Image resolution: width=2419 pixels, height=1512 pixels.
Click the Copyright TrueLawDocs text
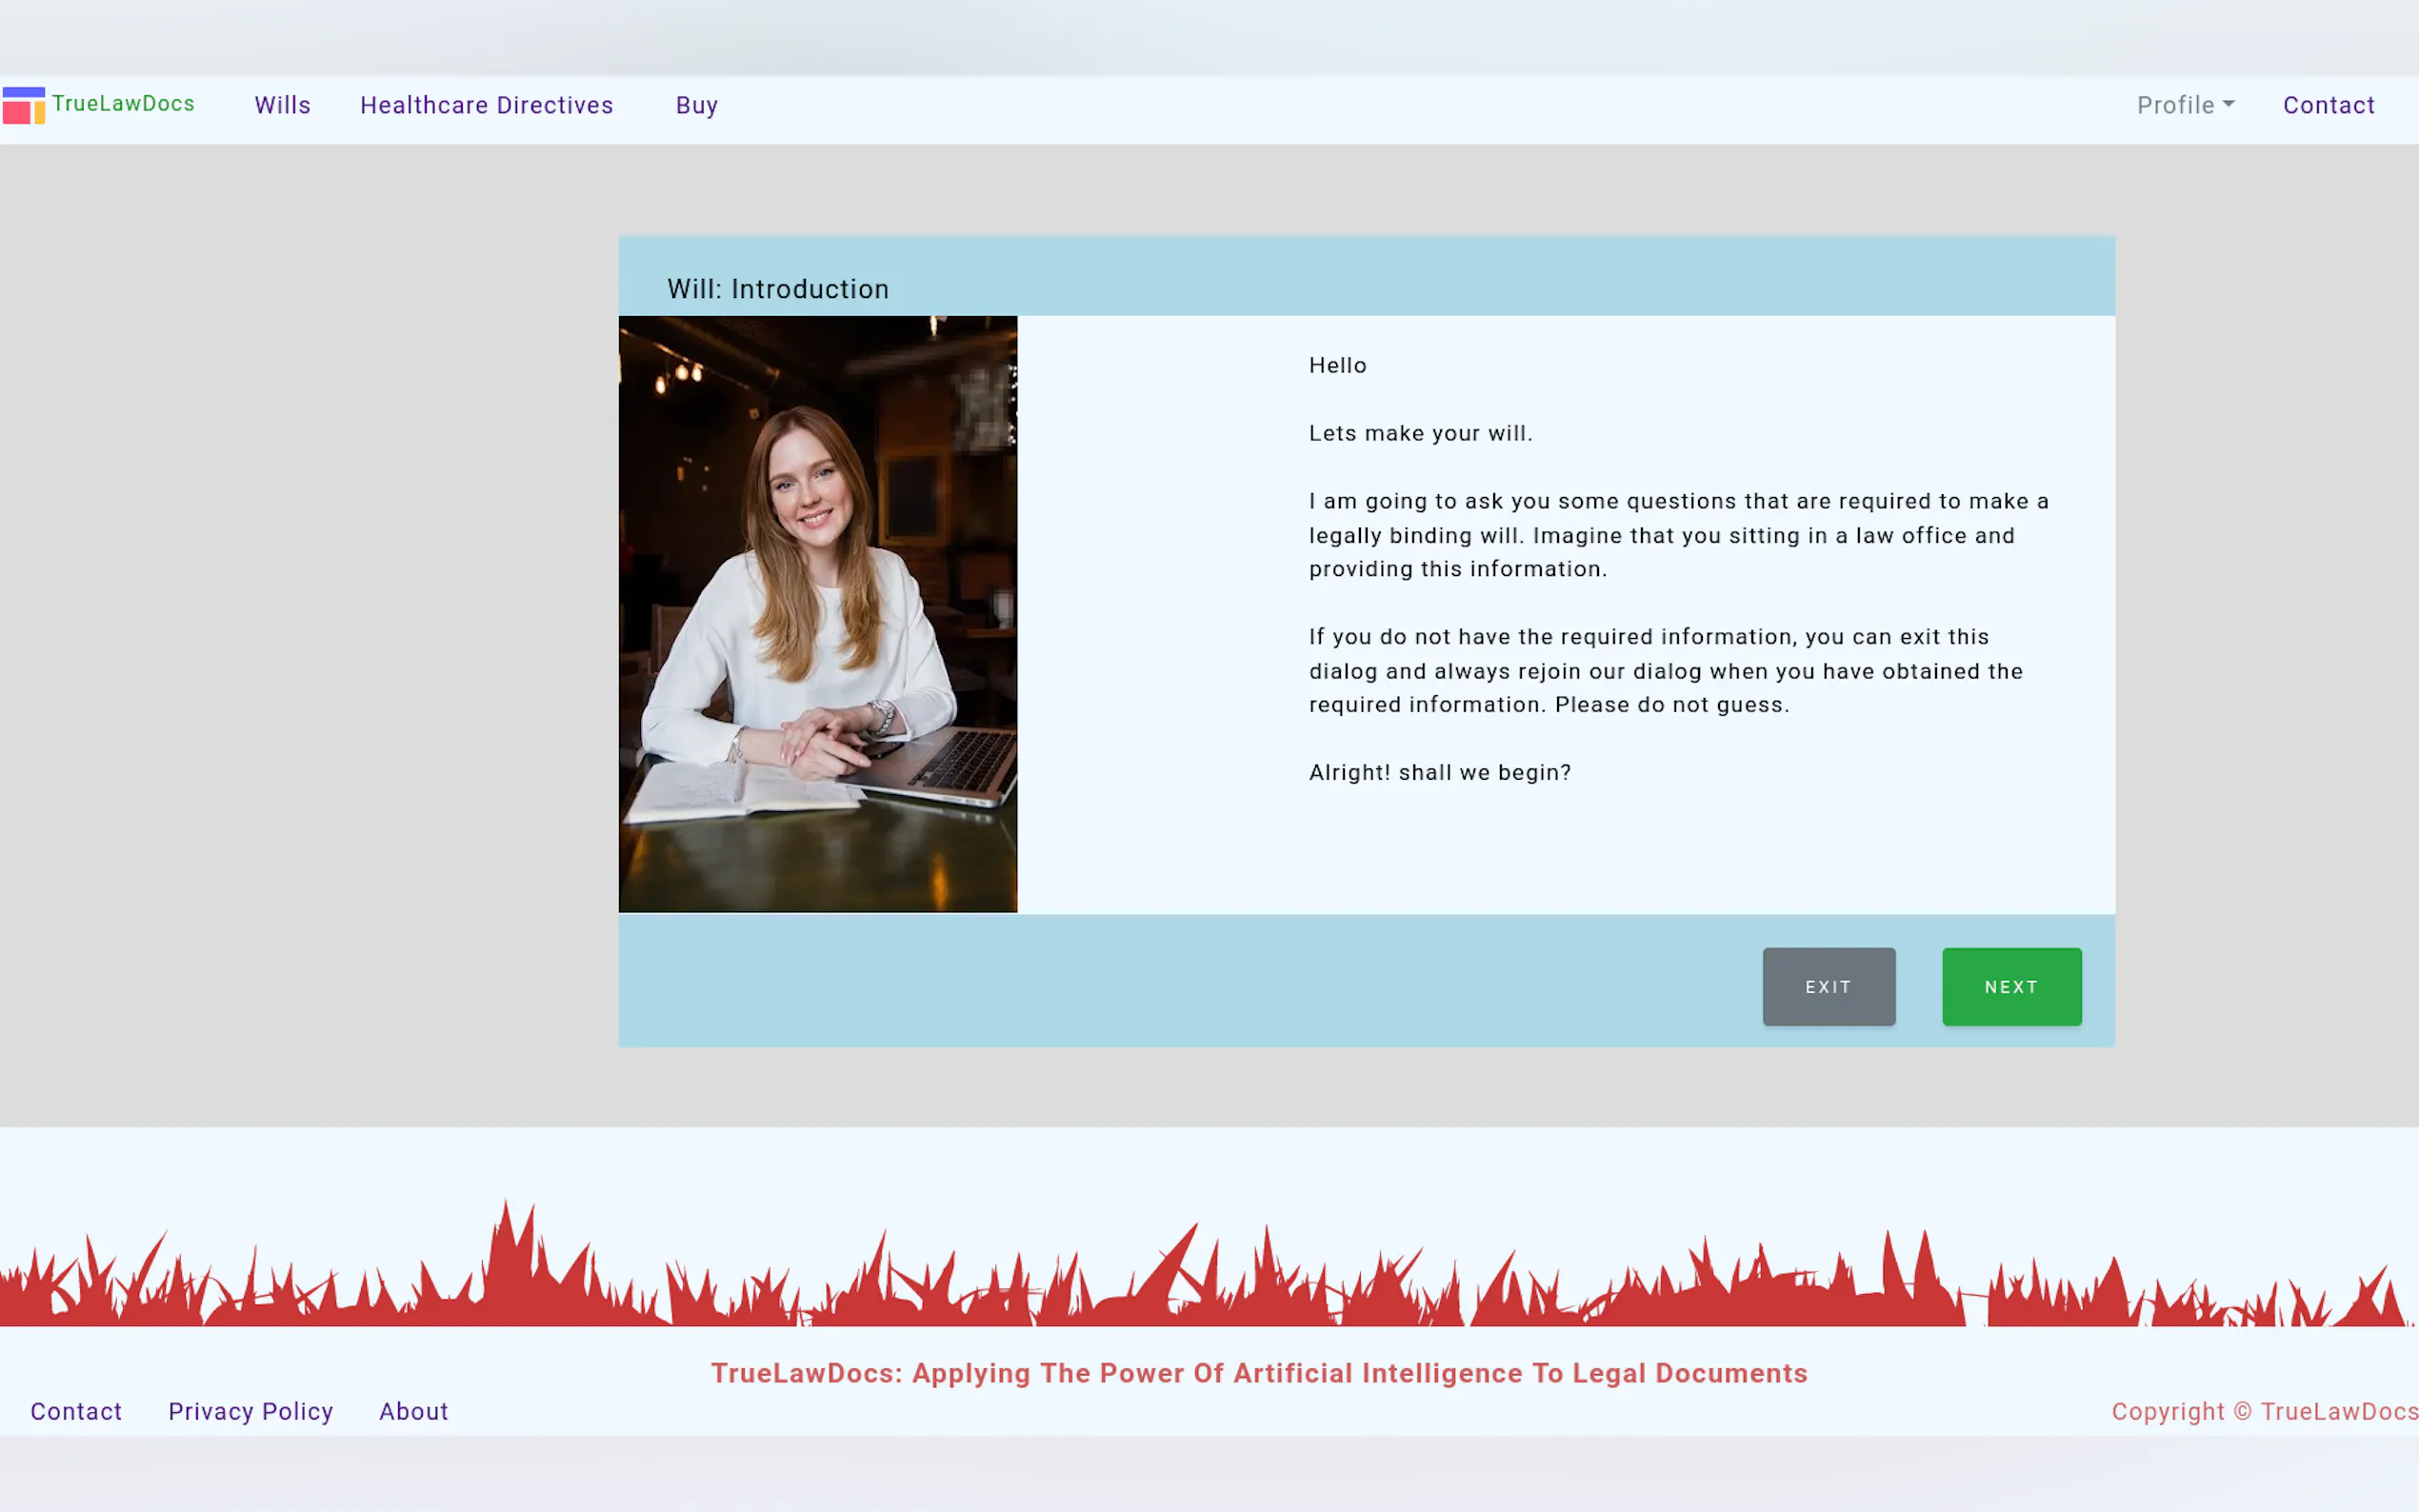coord(2263,1411)
